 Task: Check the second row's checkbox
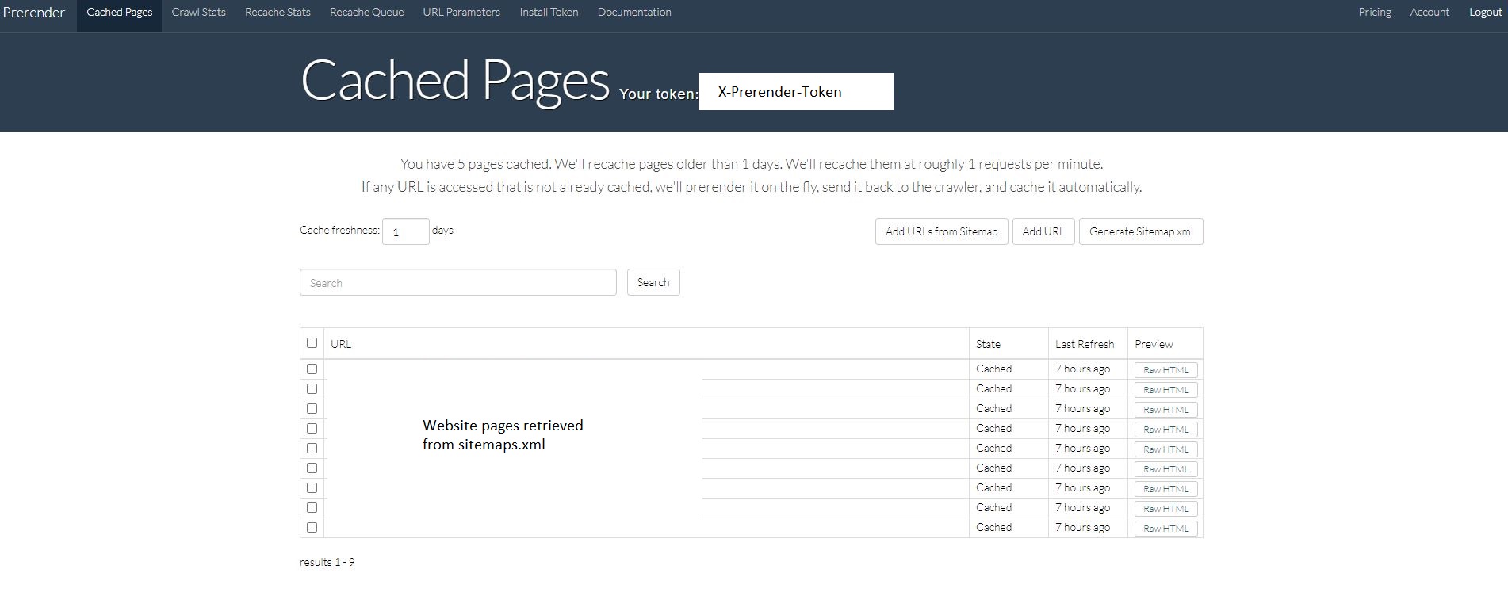coord(312,389)
